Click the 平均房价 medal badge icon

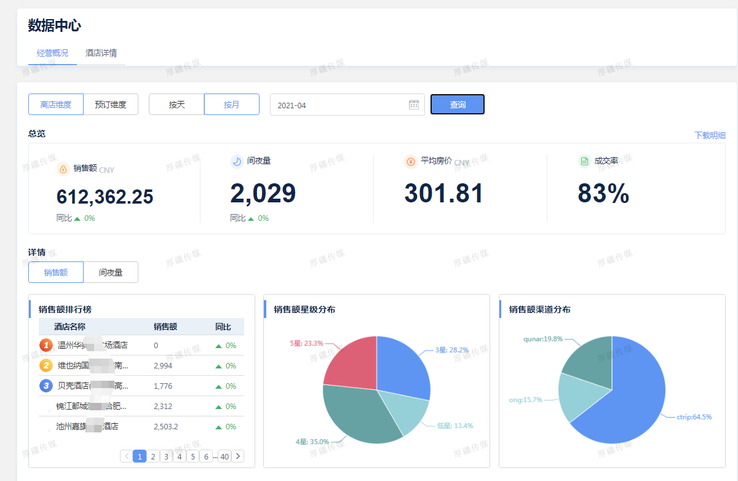point(410,162)
